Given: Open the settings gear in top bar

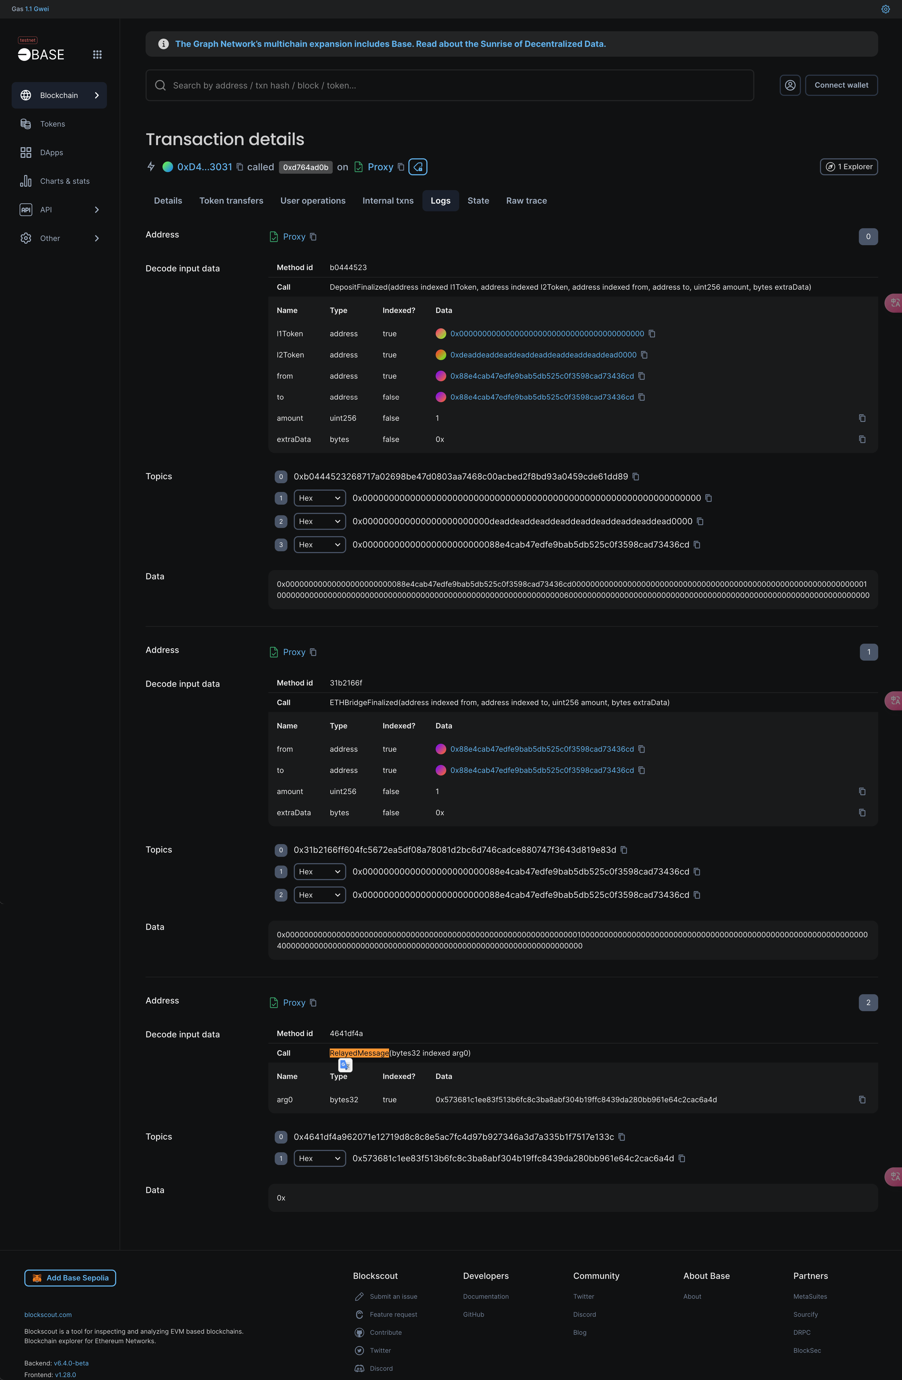Looking at the screenshot, I should pos(885,9).
